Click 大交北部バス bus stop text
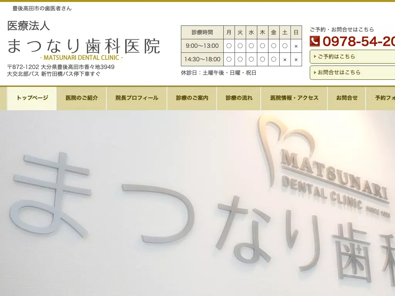The height and width of the screenshot is (296, 395). pyautogui.click(x=54, y=74)
